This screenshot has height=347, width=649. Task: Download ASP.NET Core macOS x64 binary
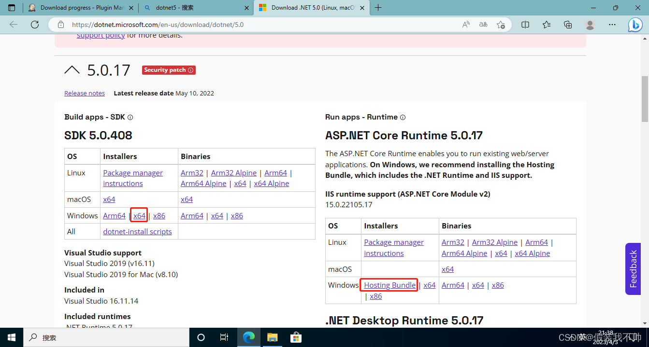click(x=447, y=269)
